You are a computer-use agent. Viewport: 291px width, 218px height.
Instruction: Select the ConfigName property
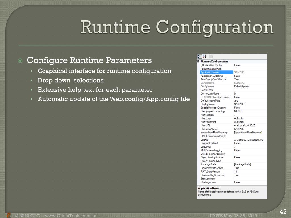click(207, 86)
